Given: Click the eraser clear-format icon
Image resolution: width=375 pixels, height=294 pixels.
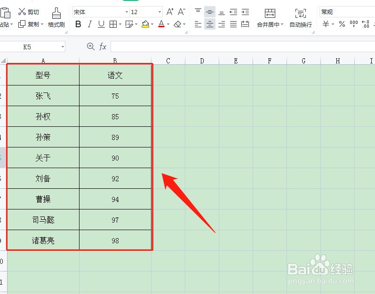Looking at the screenshot, I should (x=177, y=24).
